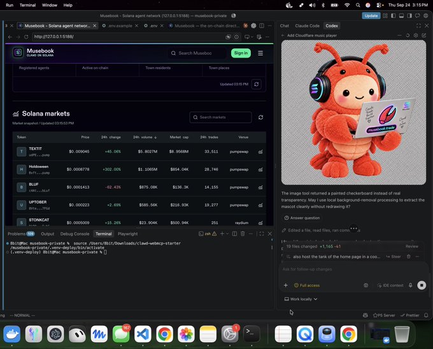Open chart icon for UPTOBER row
The width and height of the screenshot is (433, 349).
(x=260, y=205)
